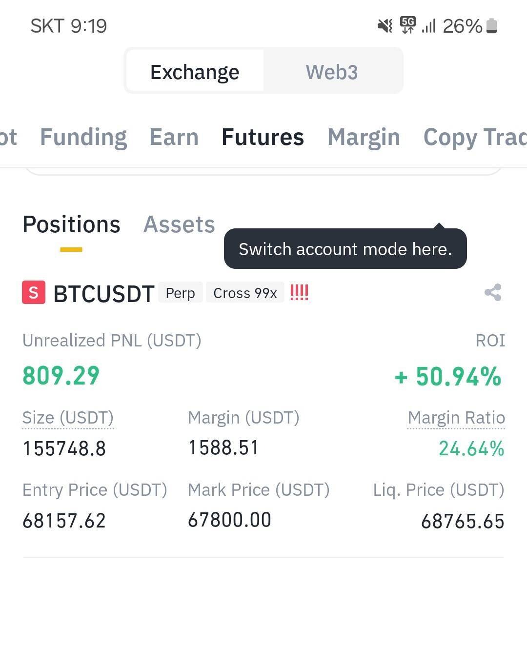The width and height of the screenshot is (527, 669).
Task: Tap the muted sound status icon
Action: coord(385,26)
